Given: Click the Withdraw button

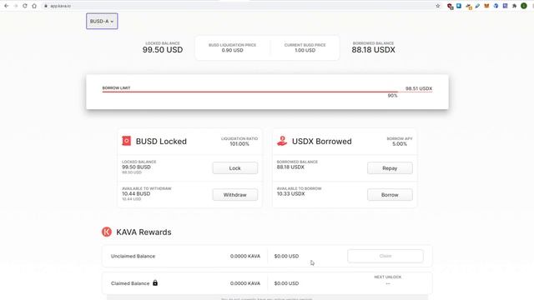Looking at the screenshot, I should point(235,195).
